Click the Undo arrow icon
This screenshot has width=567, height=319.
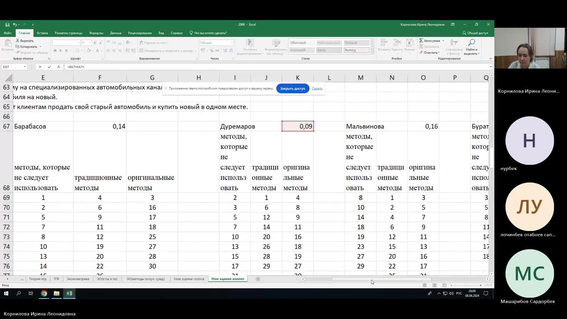coord(14,25)
